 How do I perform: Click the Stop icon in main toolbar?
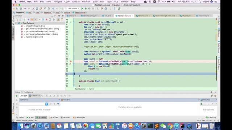(93, 9)
